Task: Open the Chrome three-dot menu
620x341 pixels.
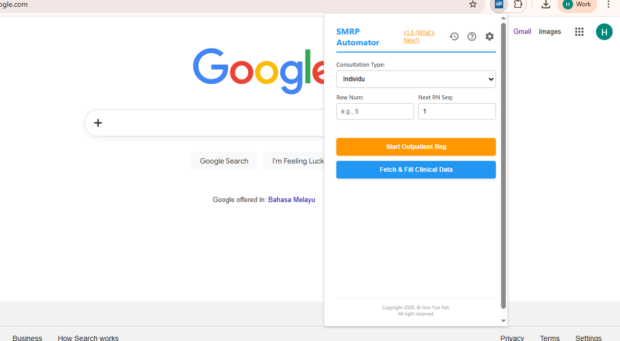Action: coord(609,5)
